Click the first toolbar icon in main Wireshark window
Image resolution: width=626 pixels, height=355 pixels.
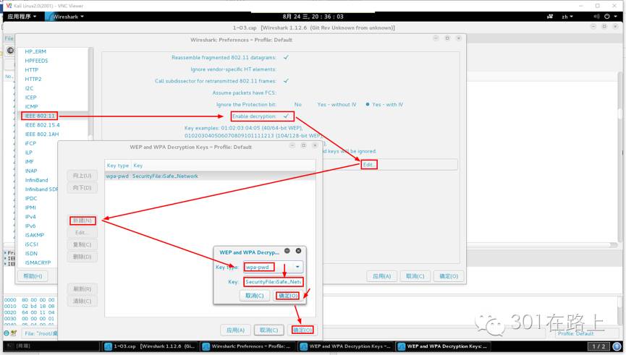pyautogui.click(x=10, y=51)
